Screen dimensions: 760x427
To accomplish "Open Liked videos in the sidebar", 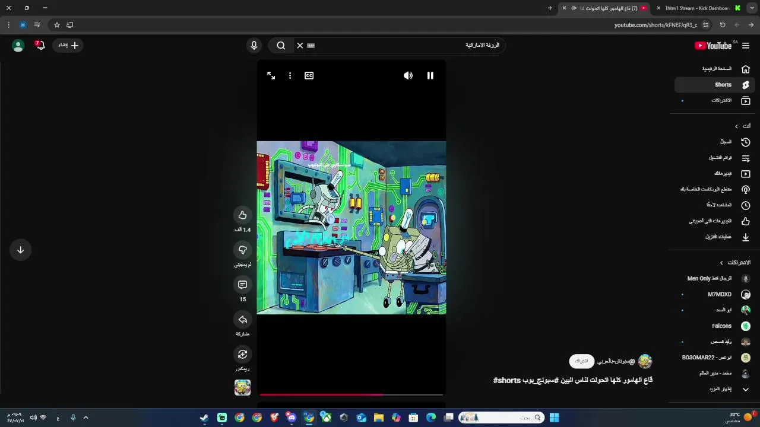I will (x=715, y=221).
